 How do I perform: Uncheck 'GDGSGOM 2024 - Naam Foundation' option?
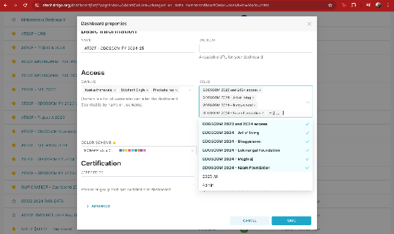tap(256, 168)
